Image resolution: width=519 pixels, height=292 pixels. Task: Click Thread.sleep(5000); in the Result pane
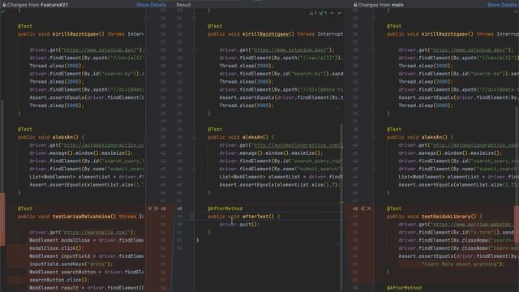[247, 105]
